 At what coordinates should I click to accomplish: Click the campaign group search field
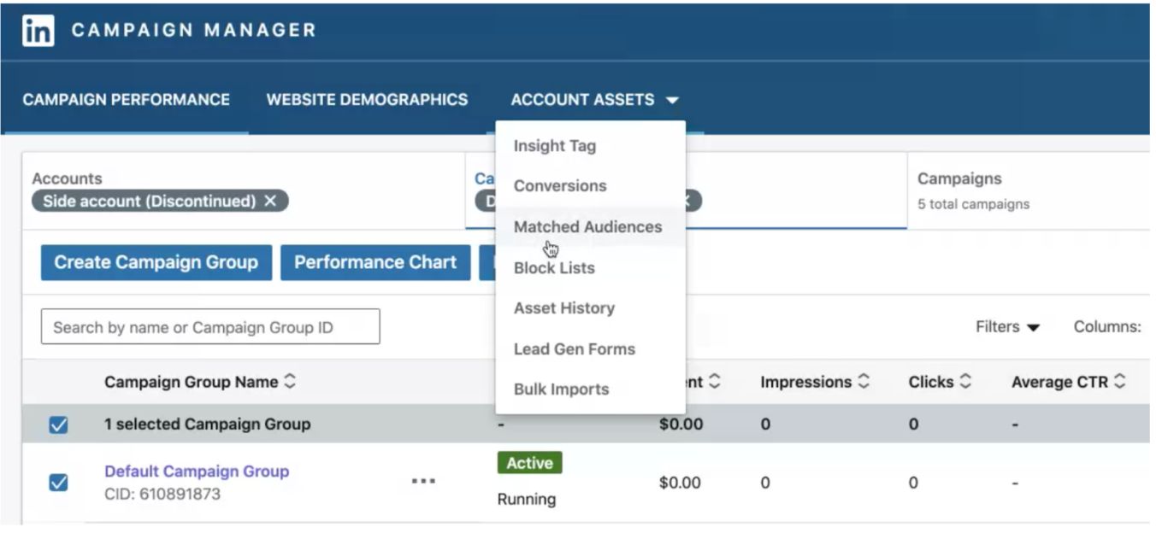[x=210, y=327]
